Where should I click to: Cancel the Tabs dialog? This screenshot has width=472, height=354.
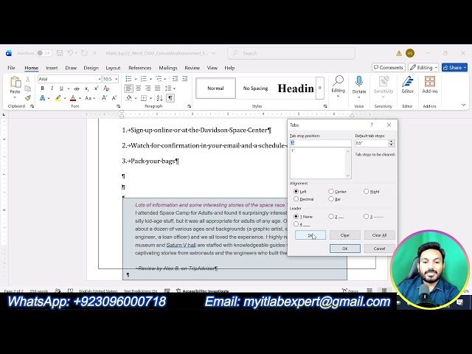[379, 249]
